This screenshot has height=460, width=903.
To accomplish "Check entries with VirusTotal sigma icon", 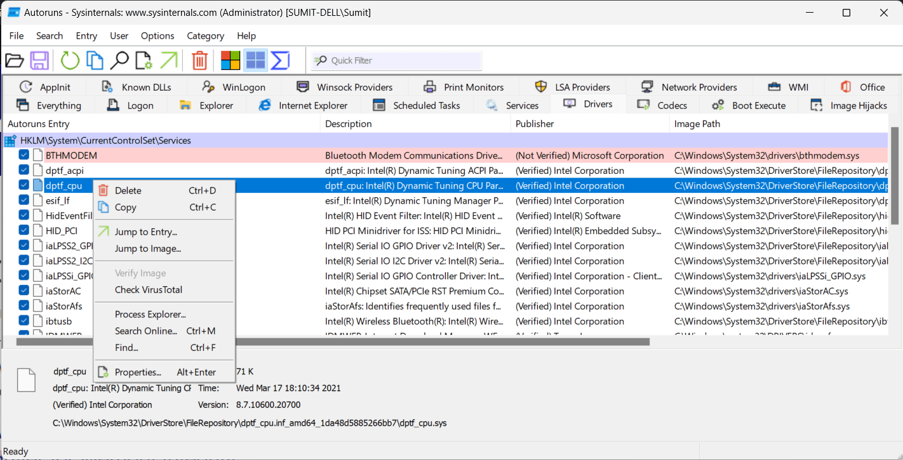I will click(280, 60).
